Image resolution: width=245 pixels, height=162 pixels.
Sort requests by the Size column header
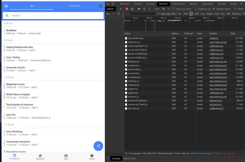(x=233, y=33)
